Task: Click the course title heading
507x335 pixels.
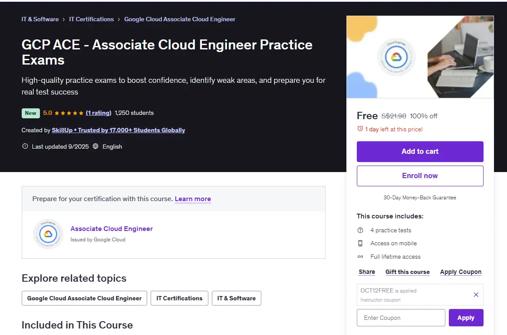Action: (167, 52)
